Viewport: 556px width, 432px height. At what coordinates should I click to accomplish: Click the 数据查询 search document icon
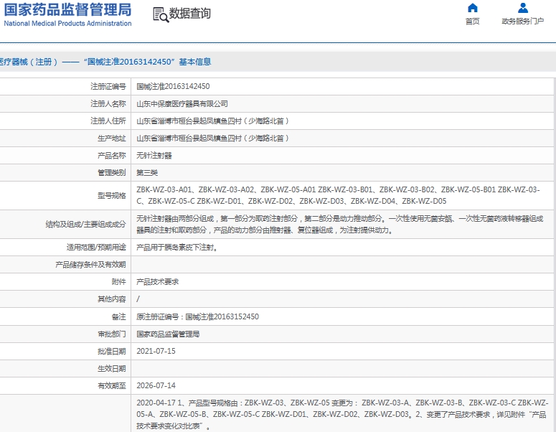161,15
